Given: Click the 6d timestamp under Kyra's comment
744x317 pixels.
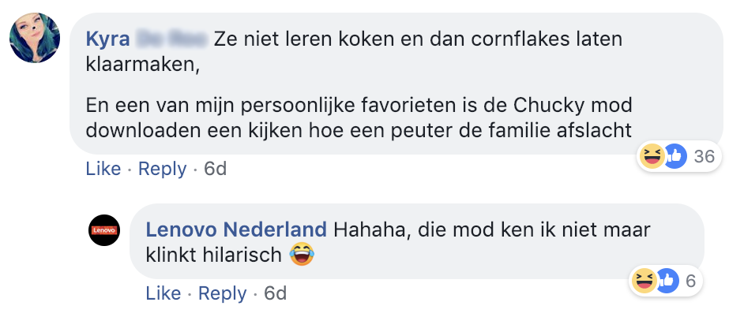Looking at the screenshot, I should click(215, 169).
